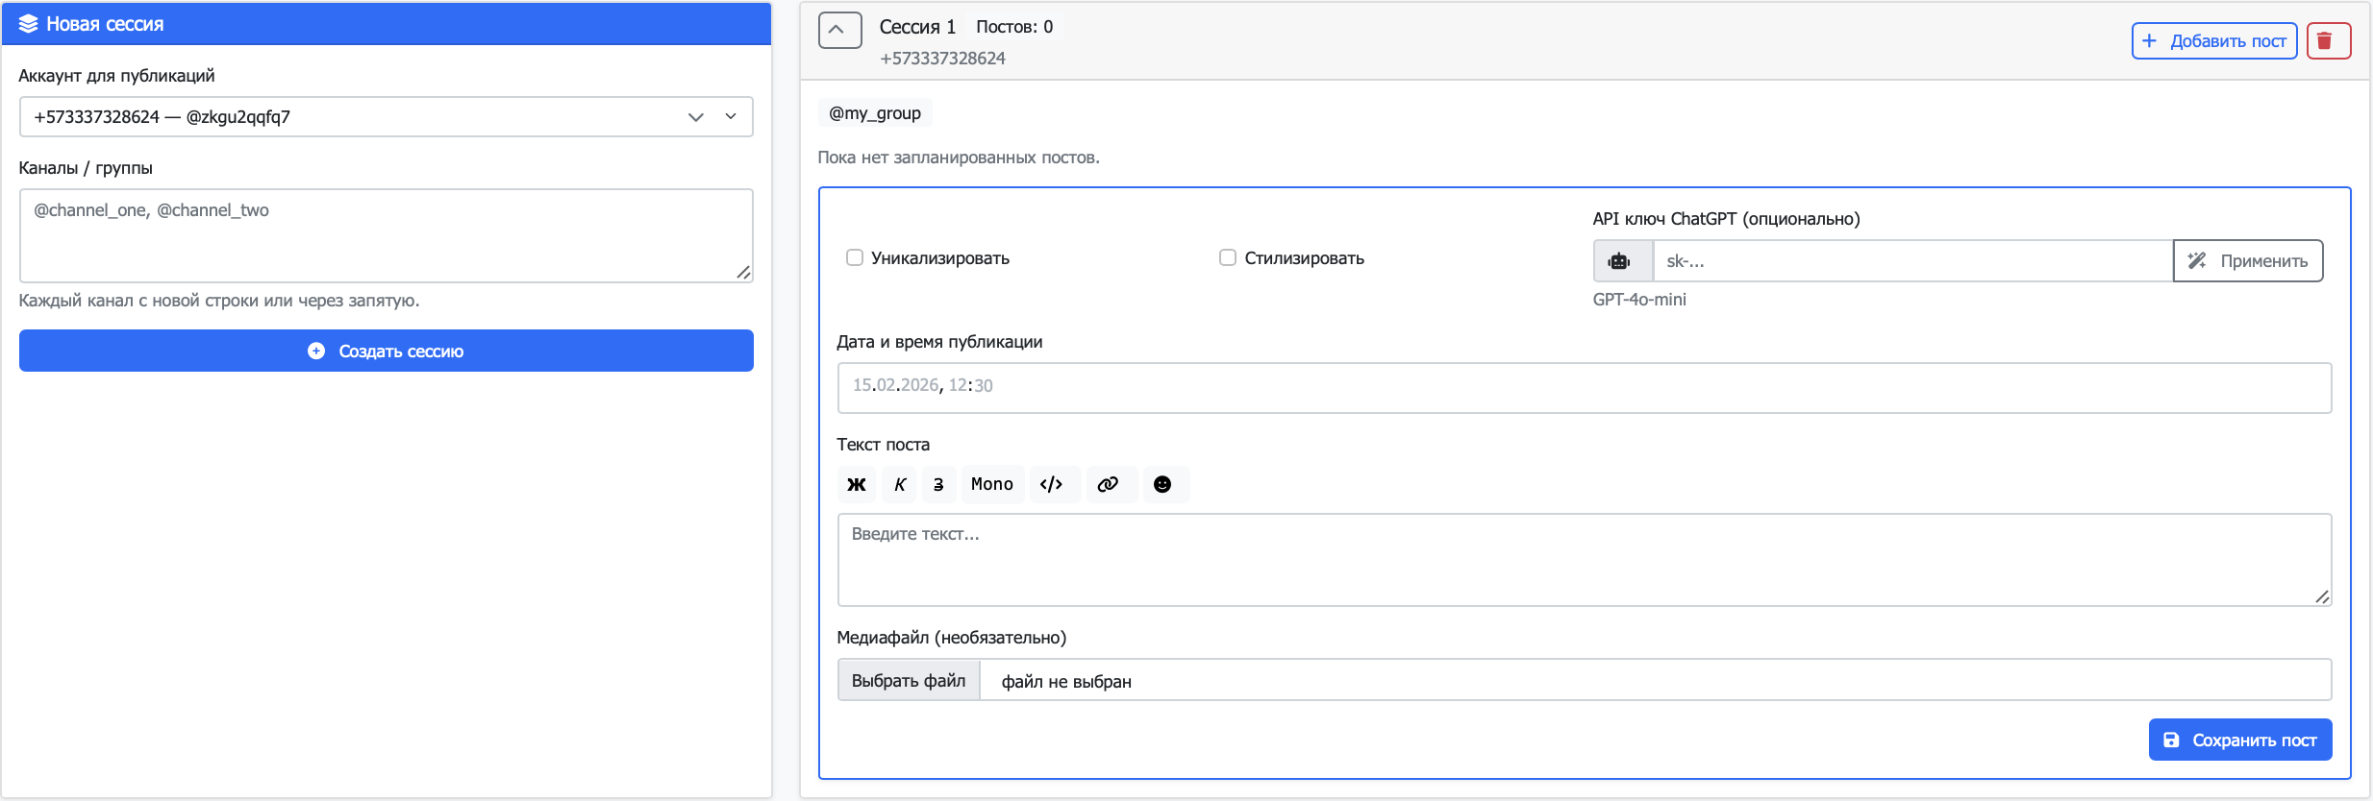
Task: Click Создать сессию button
Action: click(x=387, y=351)
